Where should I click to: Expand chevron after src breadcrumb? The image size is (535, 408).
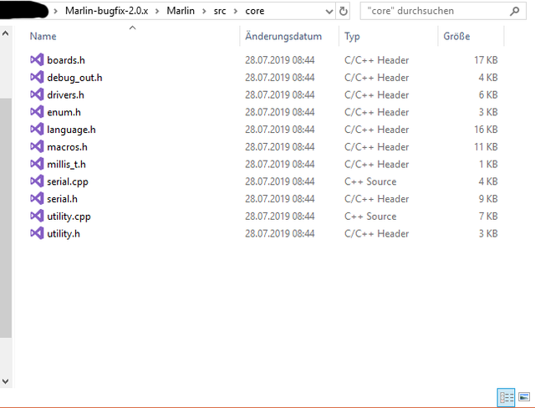pos(236,11)
